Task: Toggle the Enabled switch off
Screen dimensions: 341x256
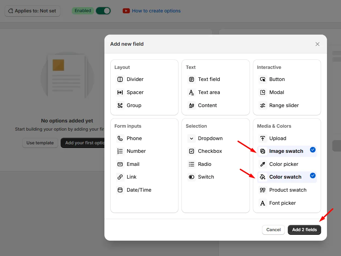Action: point(103,11)
